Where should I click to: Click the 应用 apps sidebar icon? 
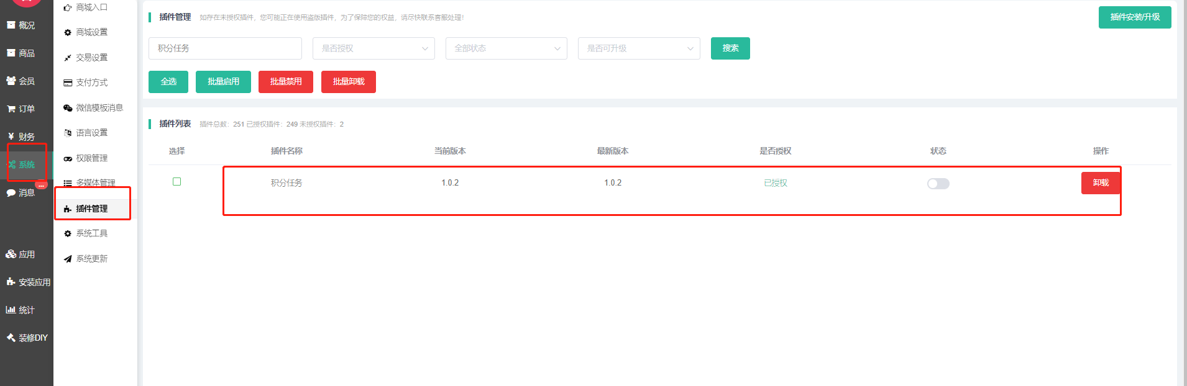pos(11,254)
